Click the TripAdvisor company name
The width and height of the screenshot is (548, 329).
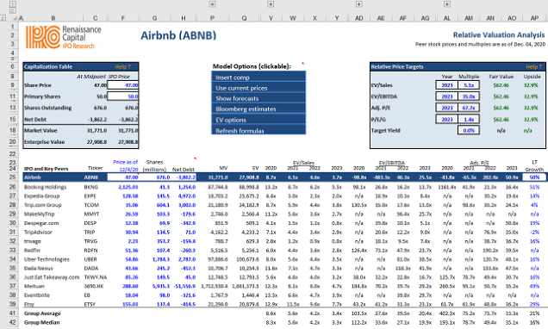38,233
